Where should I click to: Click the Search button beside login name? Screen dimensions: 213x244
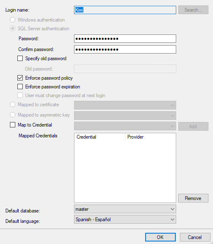pos(193,10)
